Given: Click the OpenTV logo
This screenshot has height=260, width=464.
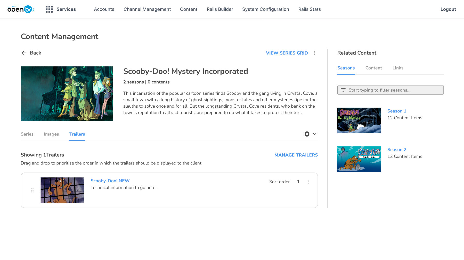Looking at the screenshot, I should pyautogui.click(x=21, y=9).
